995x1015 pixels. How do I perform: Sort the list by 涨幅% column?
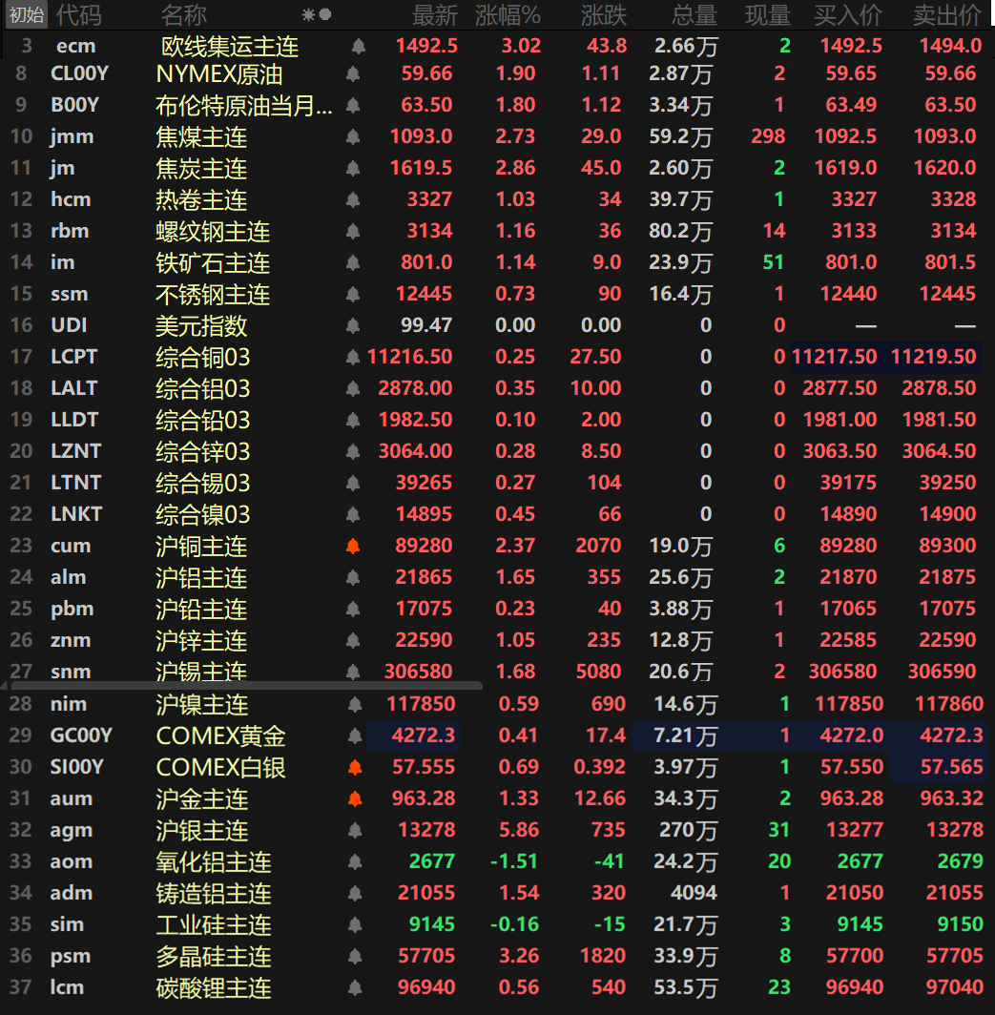(x=508, y=14)
